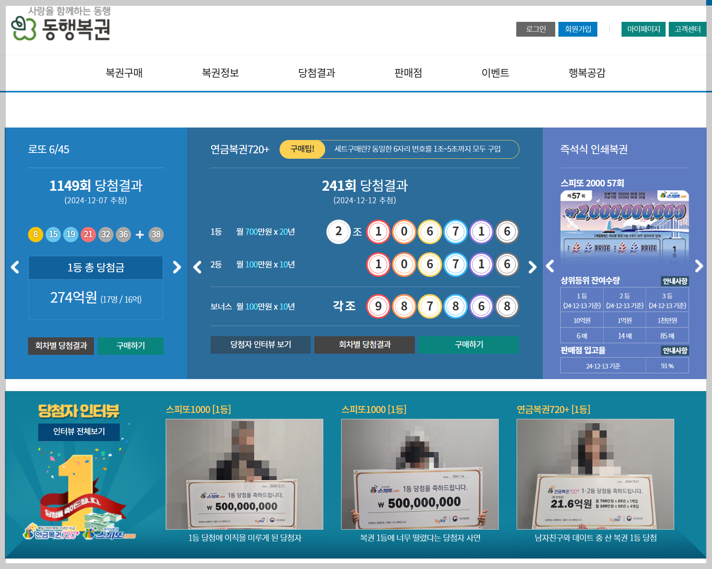Open the 복권구매 menu
This screenshot has height=569, width=712.
124,73
